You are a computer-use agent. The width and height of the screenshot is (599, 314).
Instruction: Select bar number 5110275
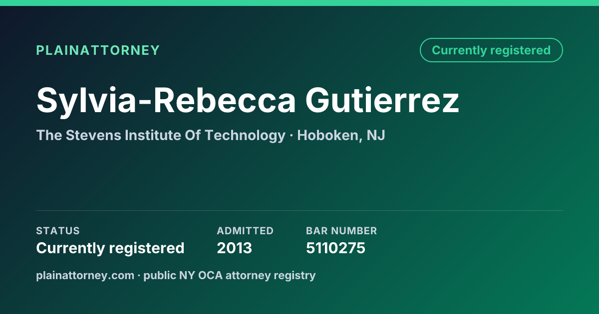[x=335, y=248]
